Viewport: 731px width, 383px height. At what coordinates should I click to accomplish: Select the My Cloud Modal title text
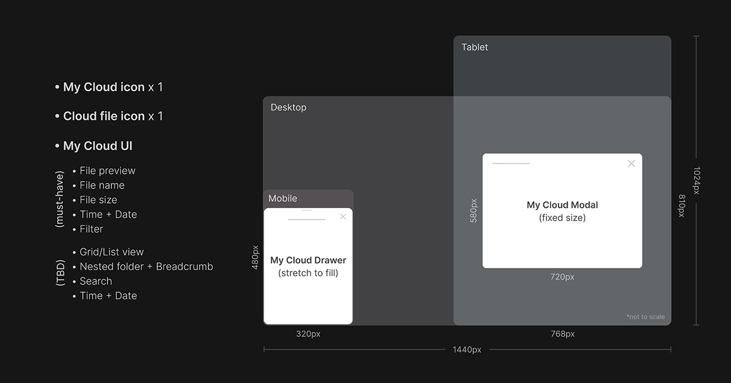click(x=563, y=205)
